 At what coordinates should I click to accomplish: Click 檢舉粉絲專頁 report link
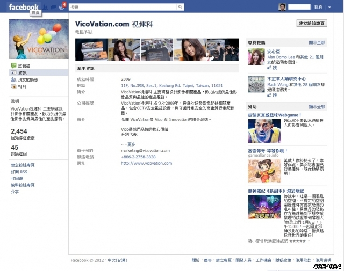23,185
